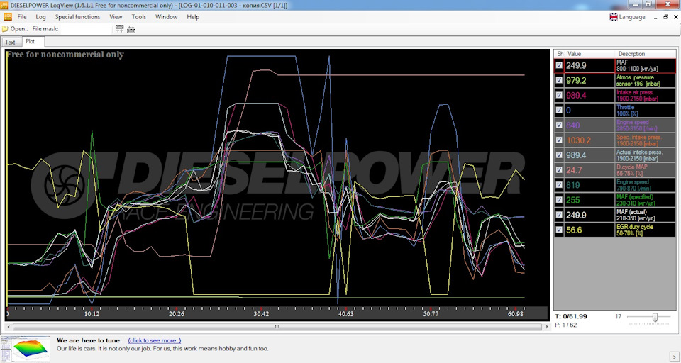Open the Special functions menu
Image resolution: width=681 pixels, height=363 pixels.
(x=78, y=17)
